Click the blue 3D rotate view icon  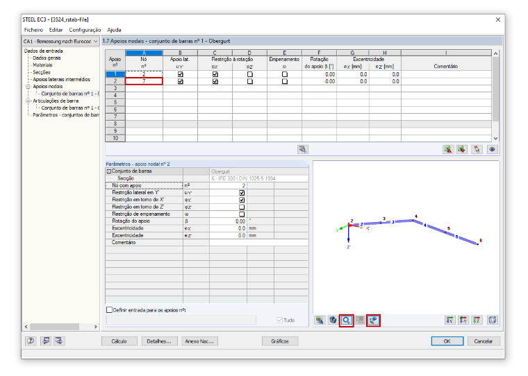tap(333, 320)
